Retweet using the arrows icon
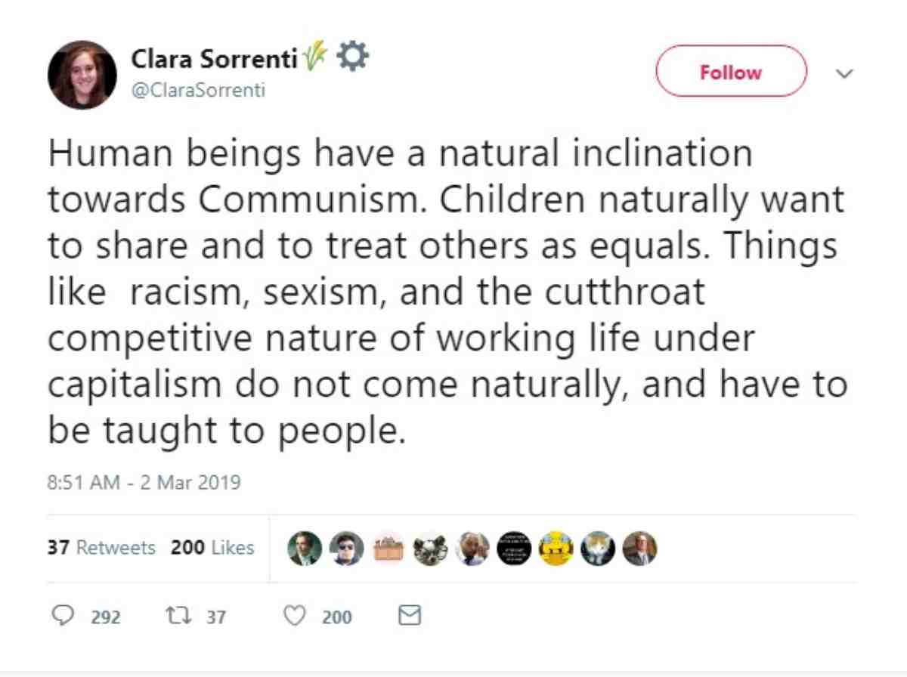Viewport: 907px width, 677px height. coord(176,617)
